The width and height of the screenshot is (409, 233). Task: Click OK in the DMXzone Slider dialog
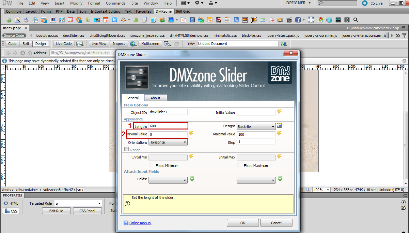coord(243,223)
